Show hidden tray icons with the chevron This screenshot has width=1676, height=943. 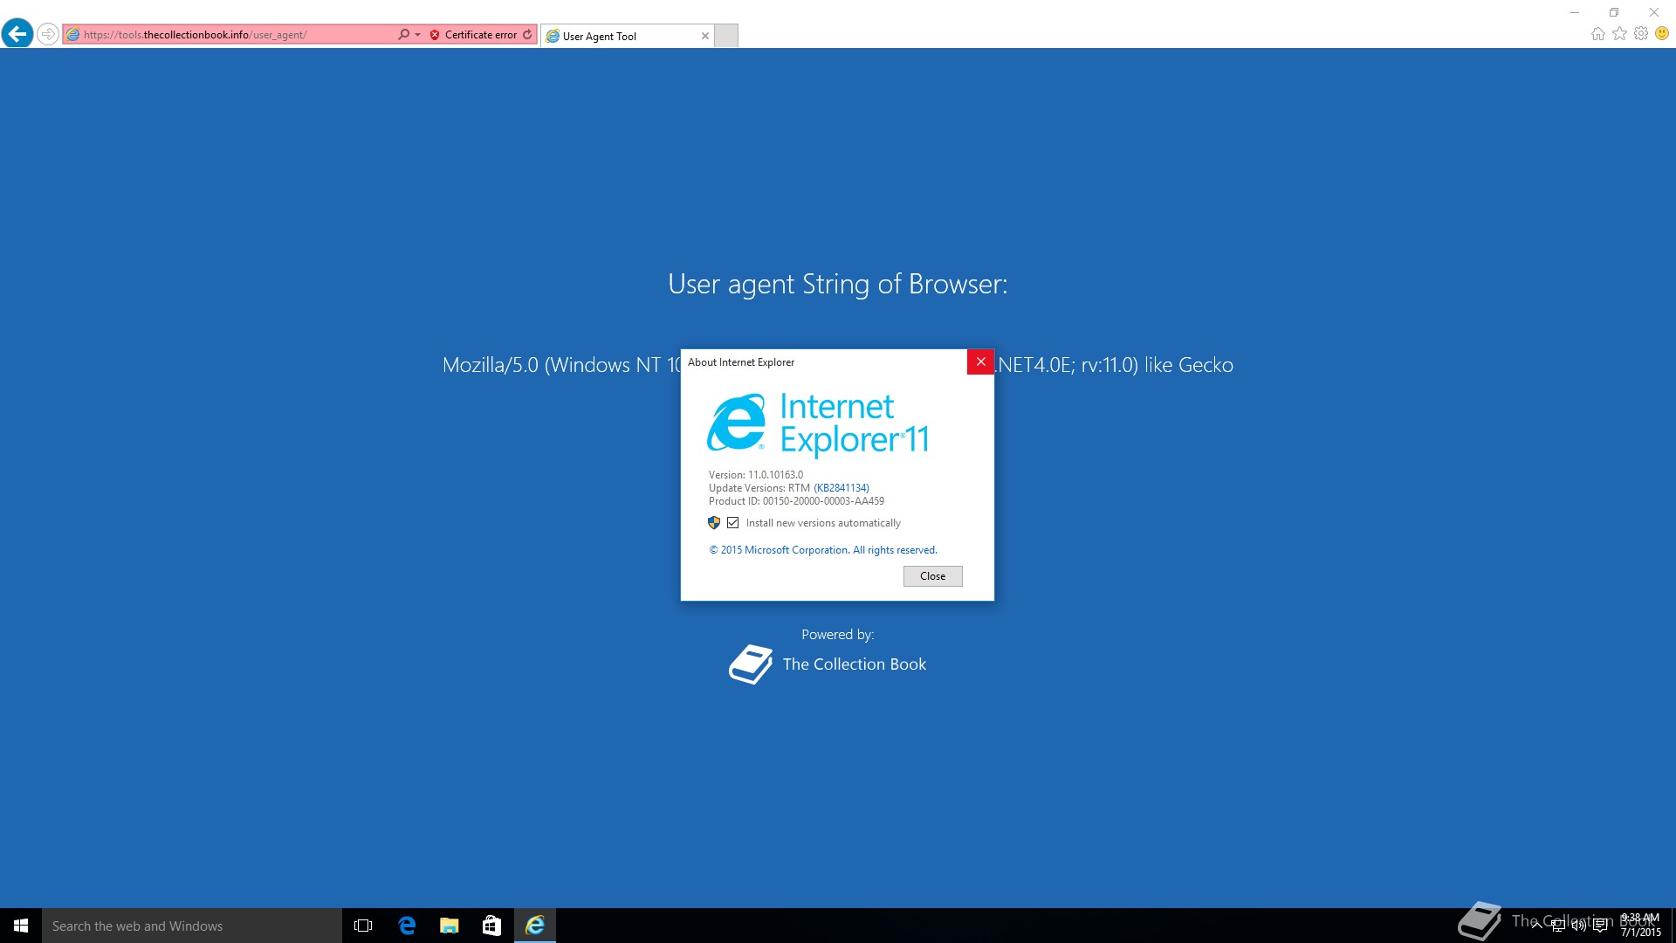(x=1536, y=926)
